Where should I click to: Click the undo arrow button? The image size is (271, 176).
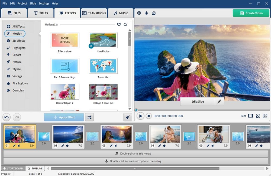pyautogui.click(x=7, y=117)
